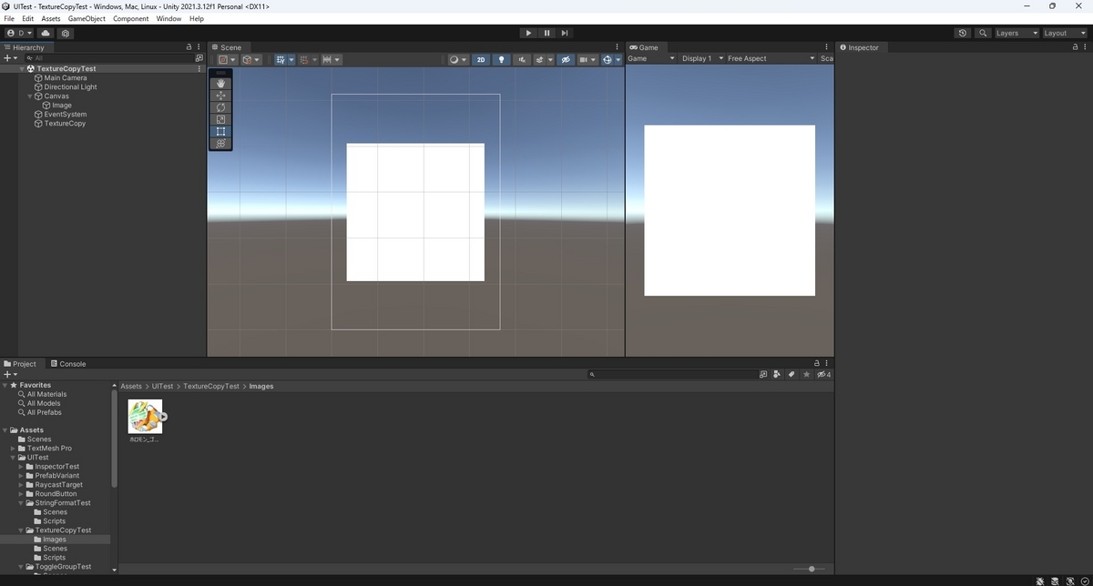This screenshot has height=586, width=1093.
Task: Select the Rotate tool
Action: click(x=220, y=106)
